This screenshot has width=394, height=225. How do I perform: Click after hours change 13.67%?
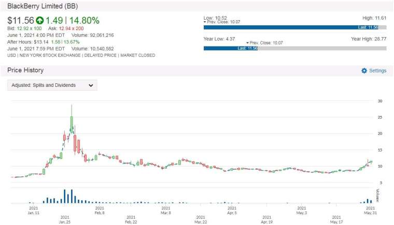point(72,42)
